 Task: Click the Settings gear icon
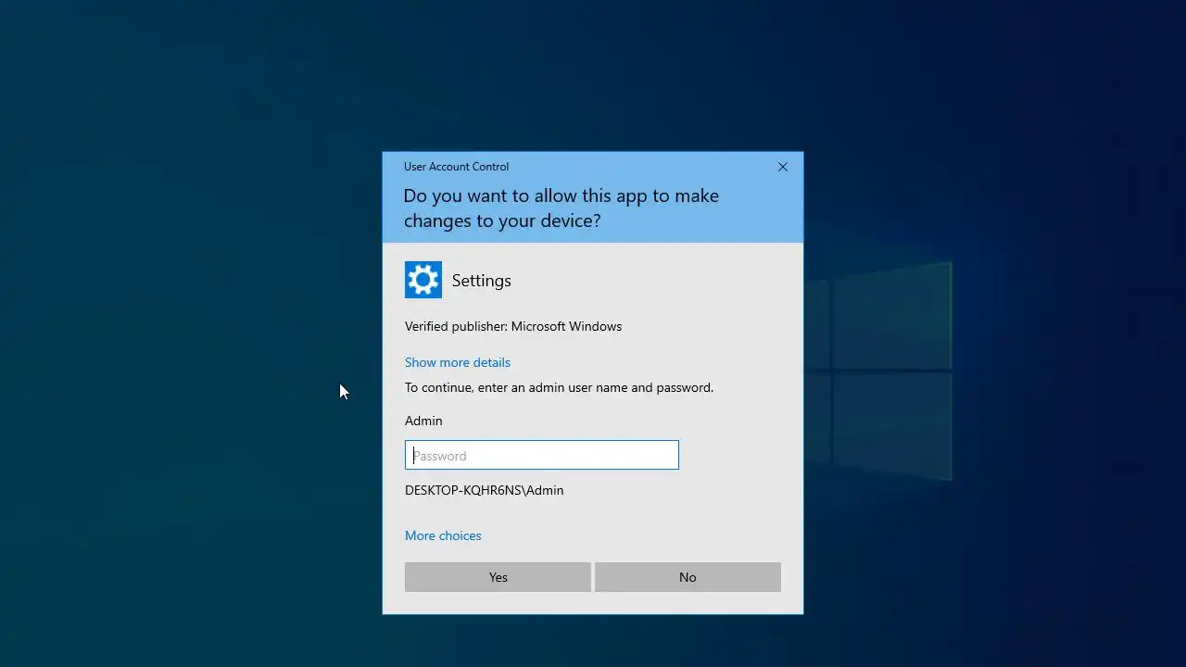point(423,280)
